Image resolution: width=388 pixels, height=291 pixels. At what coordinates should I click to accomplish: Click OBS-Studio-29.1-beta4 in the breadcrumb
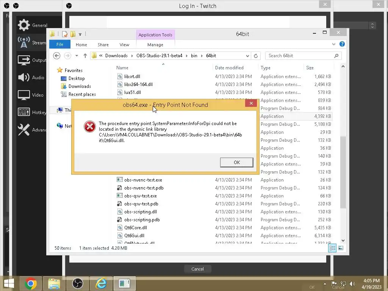[x=160, y=56]
